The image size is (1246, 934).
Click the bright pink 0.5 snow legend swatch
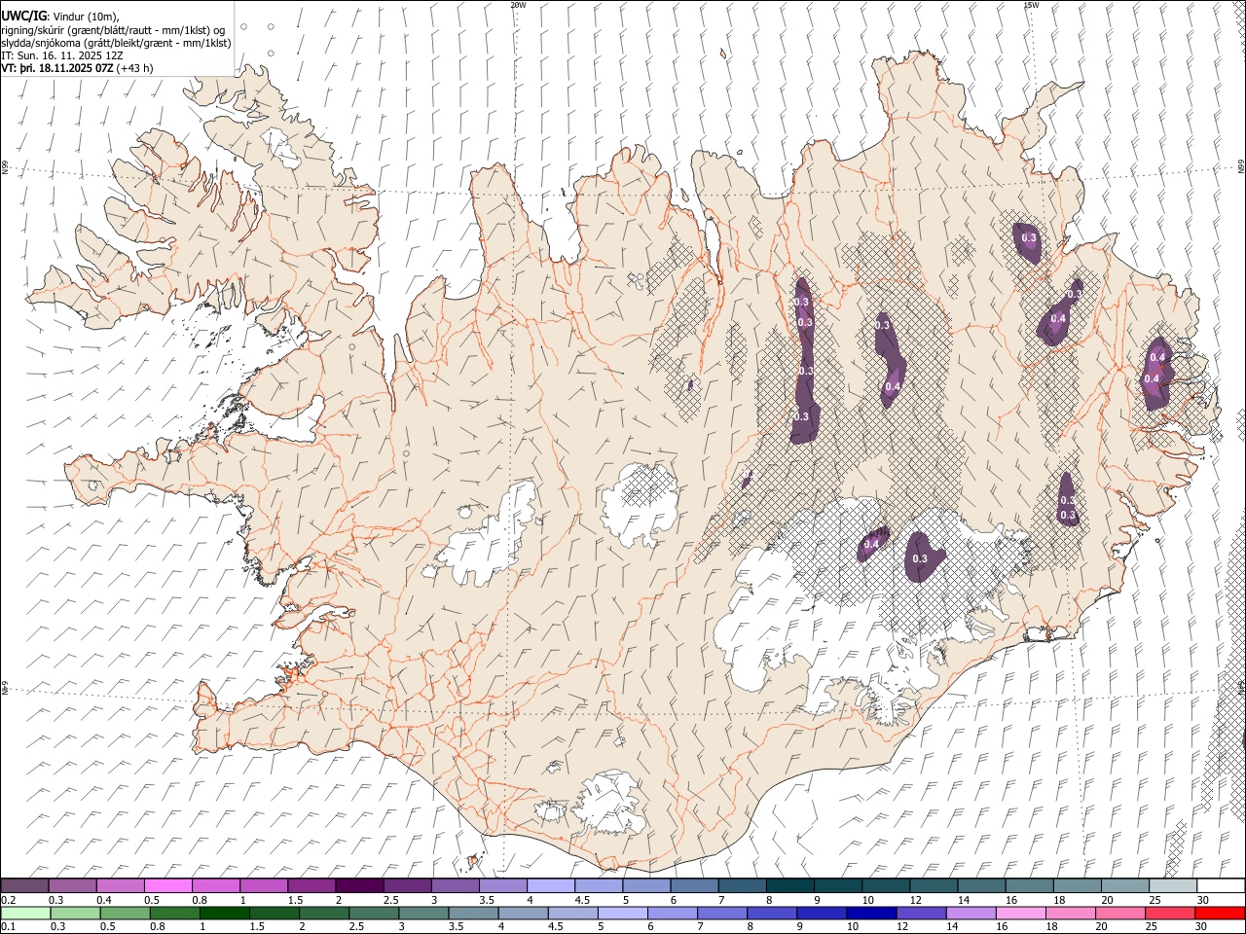(168, 885)
